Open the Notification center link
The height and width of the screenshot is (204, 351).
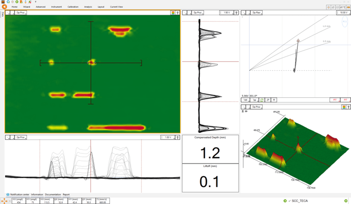[x=19, y=194]
